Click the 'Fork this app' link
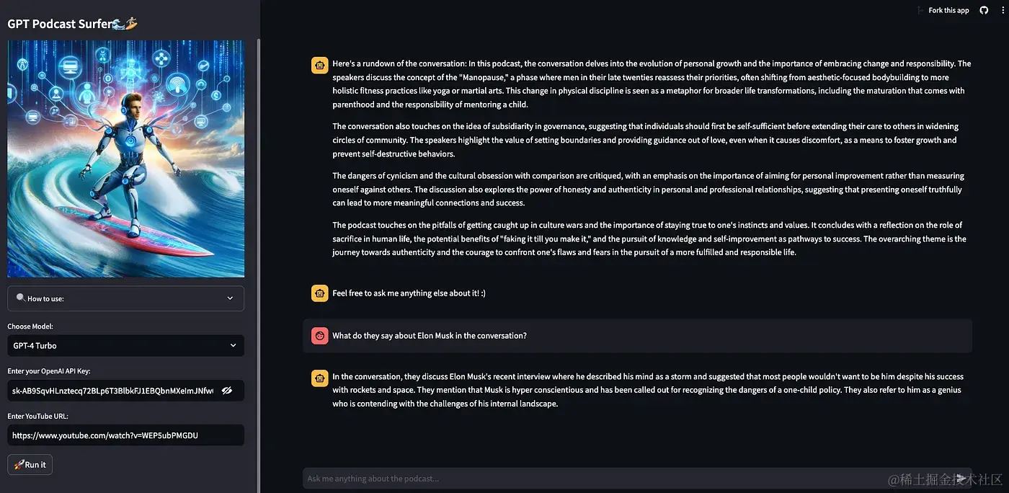The image size is (1009, 493). click(x=948, y=10)
